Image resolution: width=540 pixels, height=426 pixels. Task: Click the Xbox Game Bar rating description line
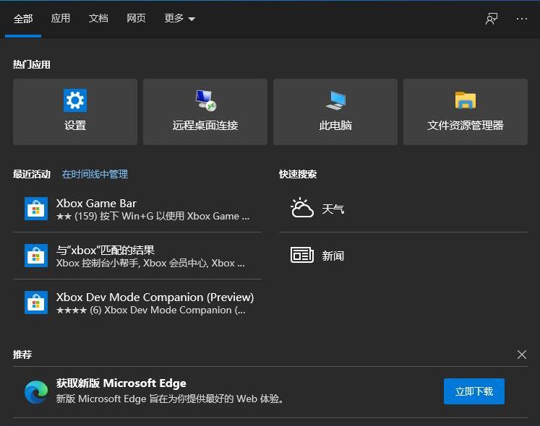tap(153, 216)
